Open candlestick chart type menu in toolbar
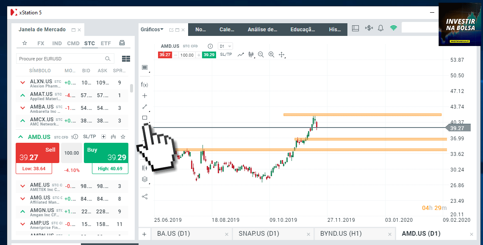The height and width of the screenshot is (245, 483). 251,54
